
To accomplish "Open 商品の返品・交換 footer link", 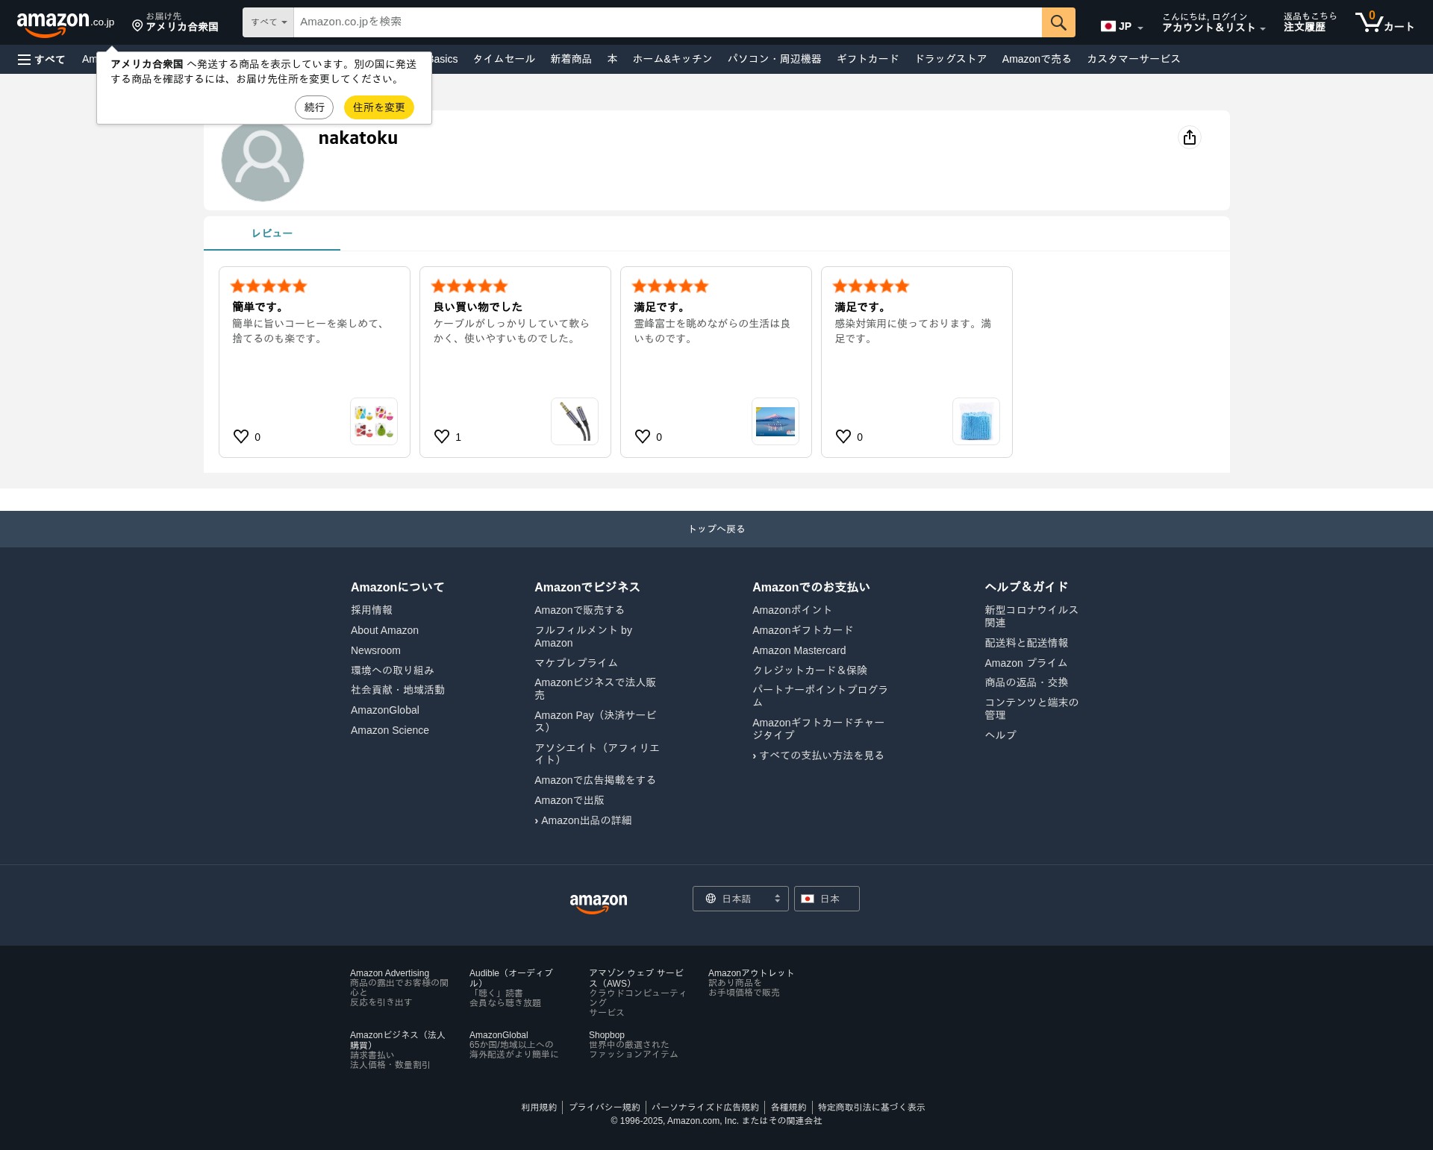I will [x=1026, y=682].
